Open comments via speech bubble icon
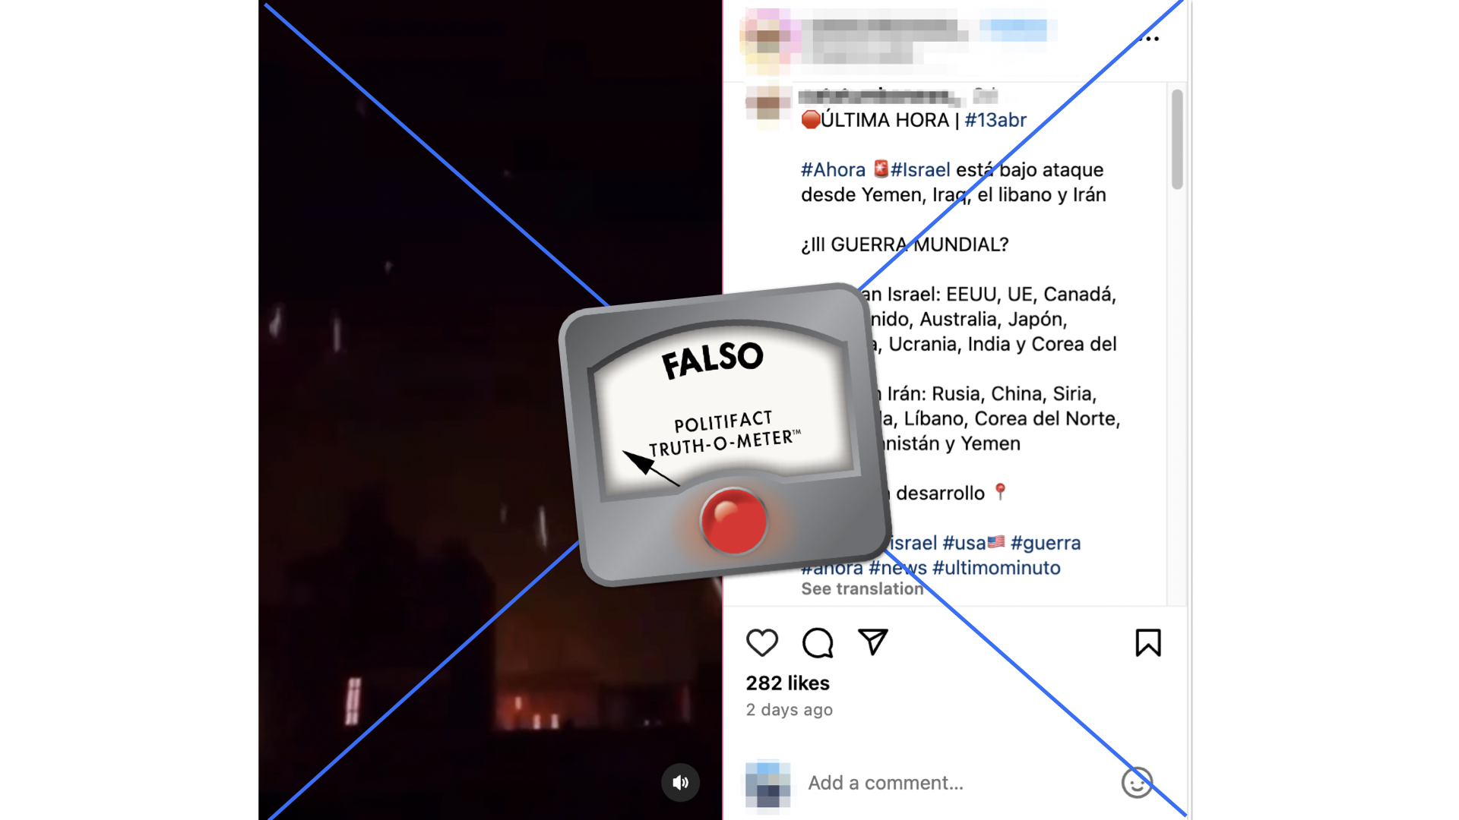This screenshot has height=820, width=1459. tap(818, 643)
